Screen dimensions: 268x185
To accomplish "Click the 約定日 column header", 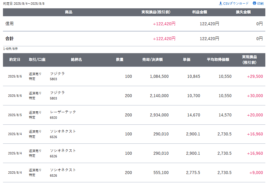I will pyautogui.click(x=15, y=60).
